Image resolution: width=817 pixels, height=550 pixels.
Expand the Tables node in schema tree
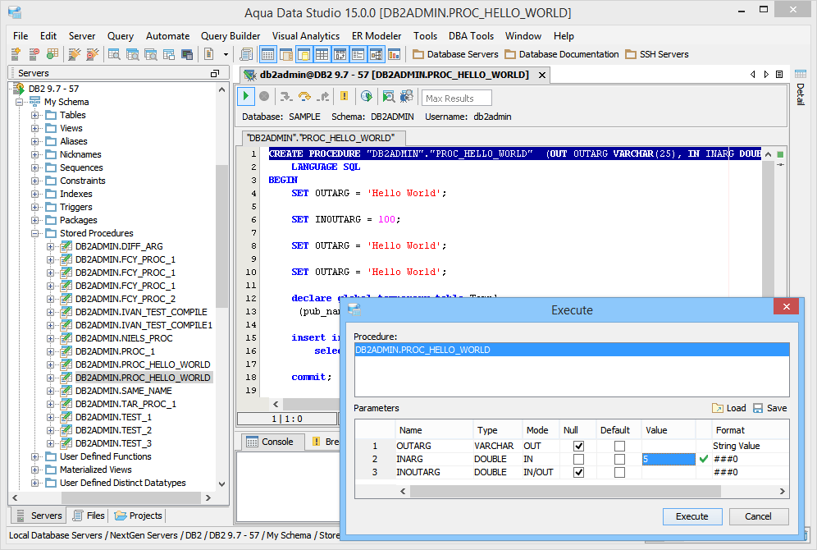[x=35, y=115]
